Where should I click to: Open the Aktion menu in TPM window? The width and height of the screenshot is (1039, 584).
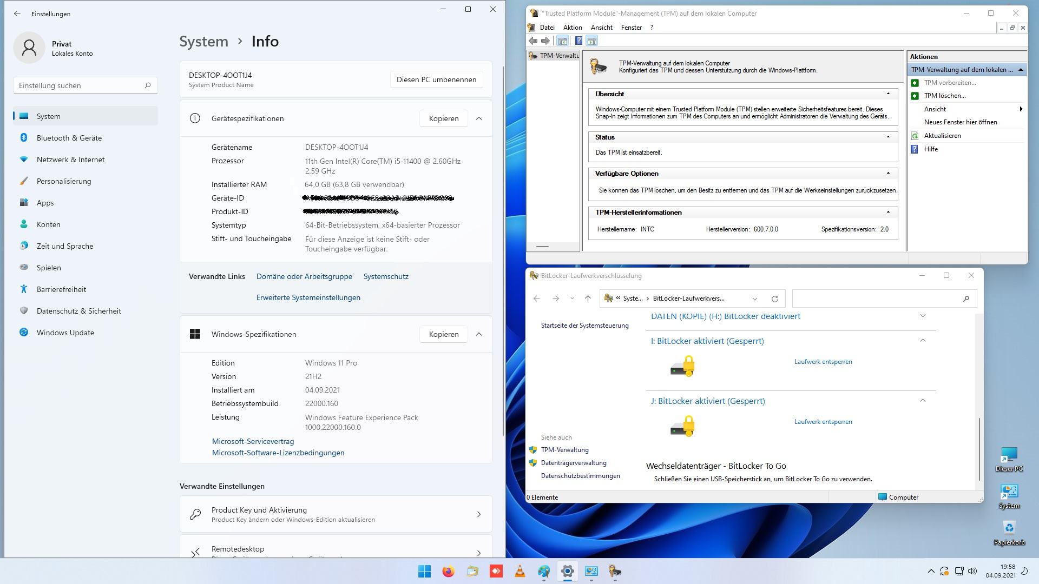click(573, 28)
